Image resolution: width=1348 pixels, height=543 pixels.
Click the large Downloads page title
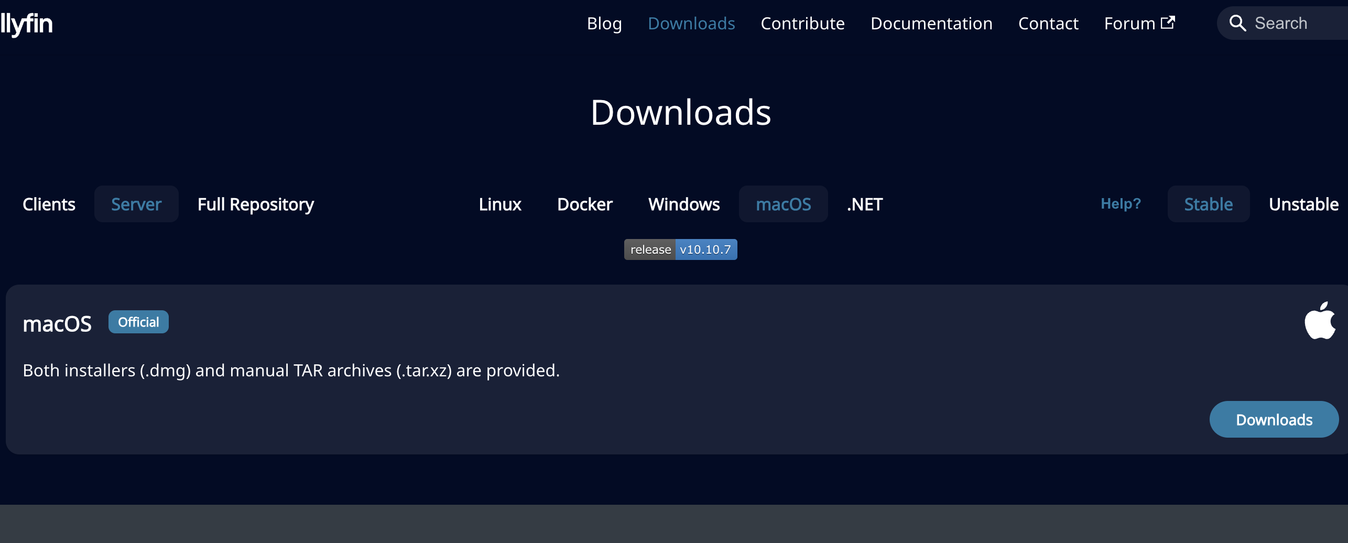pos(681,112)
